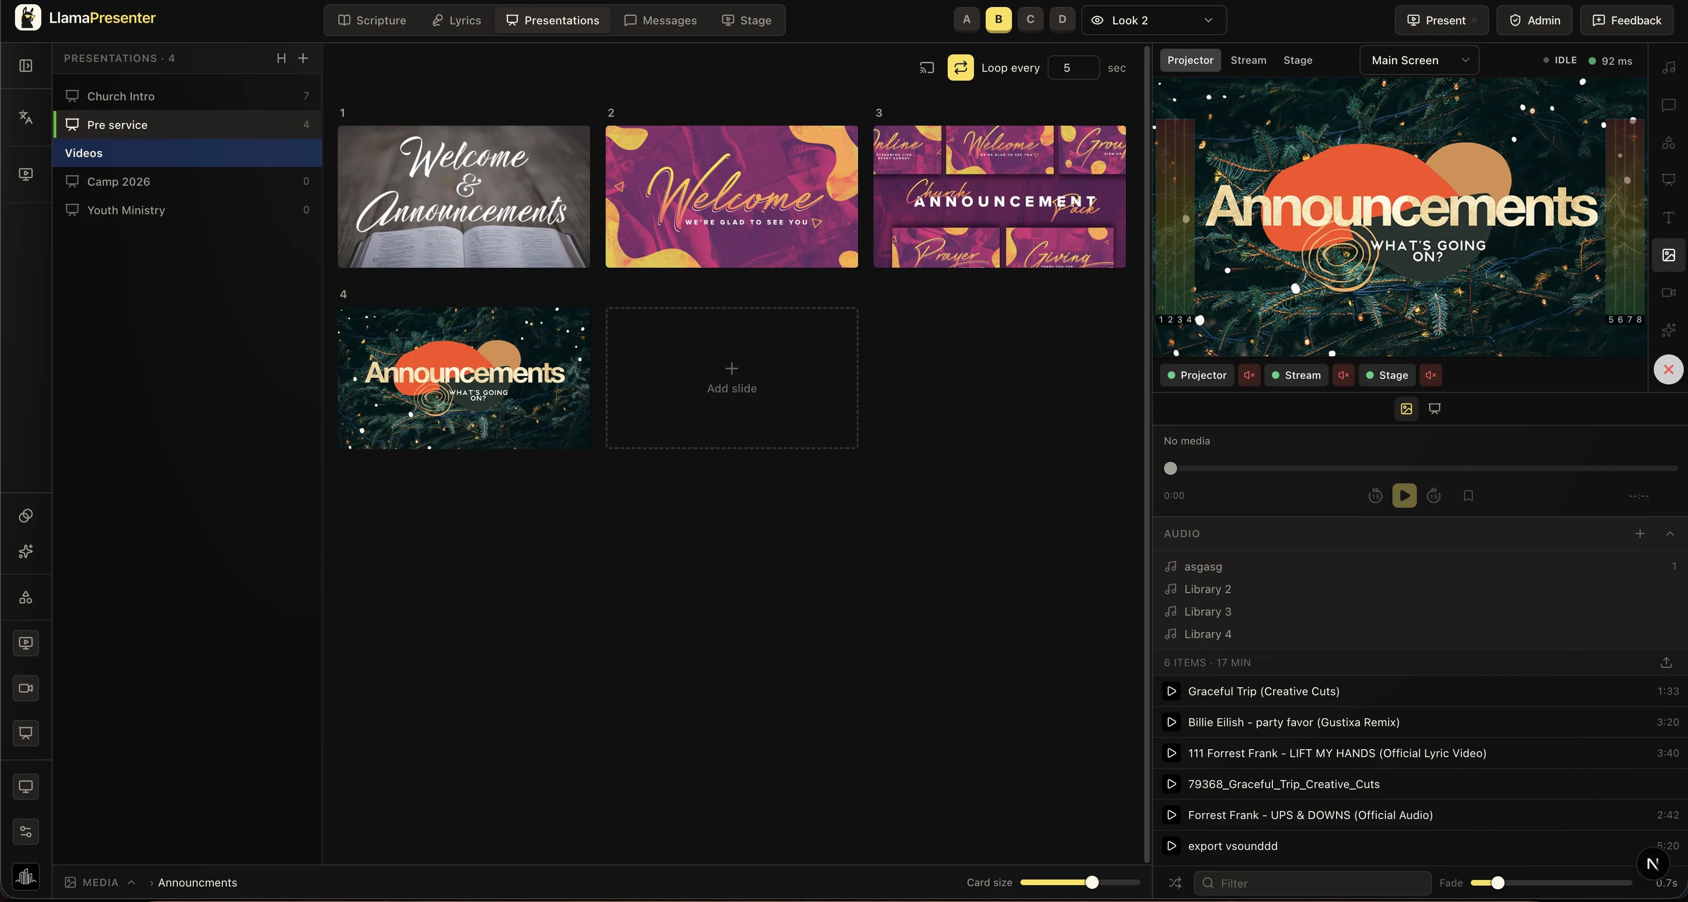Viewport: 1688px width, 902px height.
Task: Click the Present button
Action: [x=1441, y=20]
